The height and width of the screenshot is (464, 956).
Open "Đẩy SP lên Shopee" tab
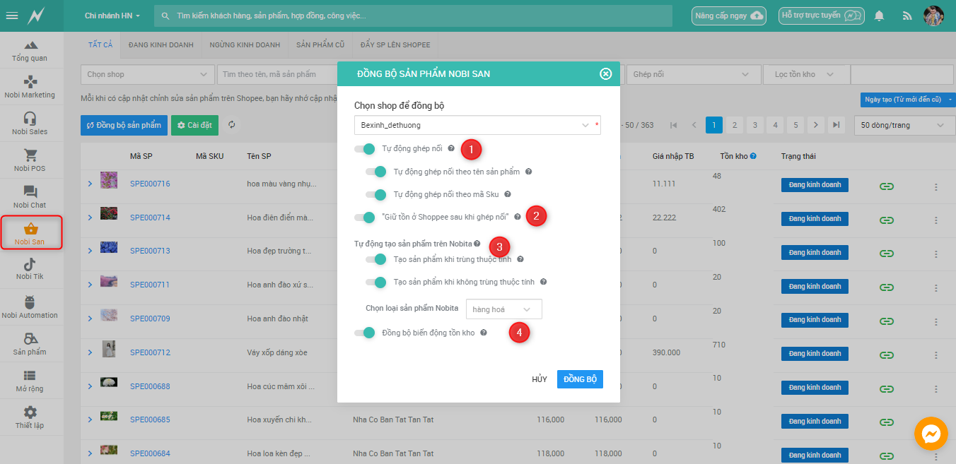point(395,44)
